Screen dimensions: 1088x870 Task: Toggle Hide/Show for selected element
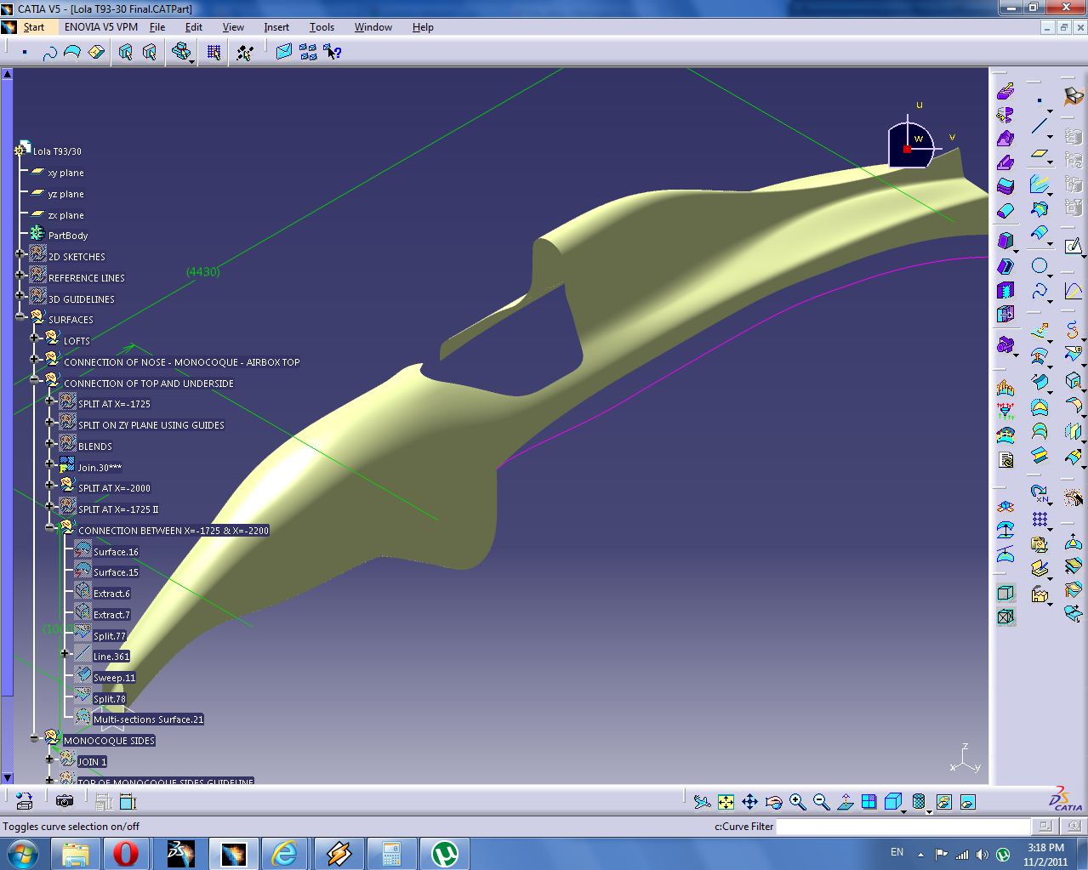(943, 801)
